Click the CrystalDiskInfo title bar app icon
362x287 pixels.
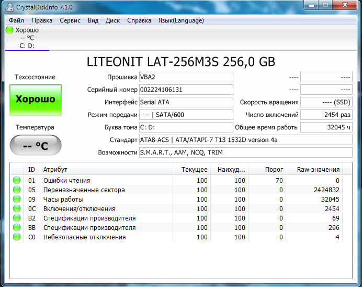tap(9, 7)
